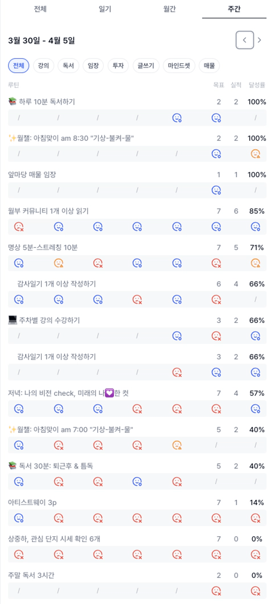The image size is (272, 604).
Task: Open the 주말 독서 3시간 routine
Action: 31,575
